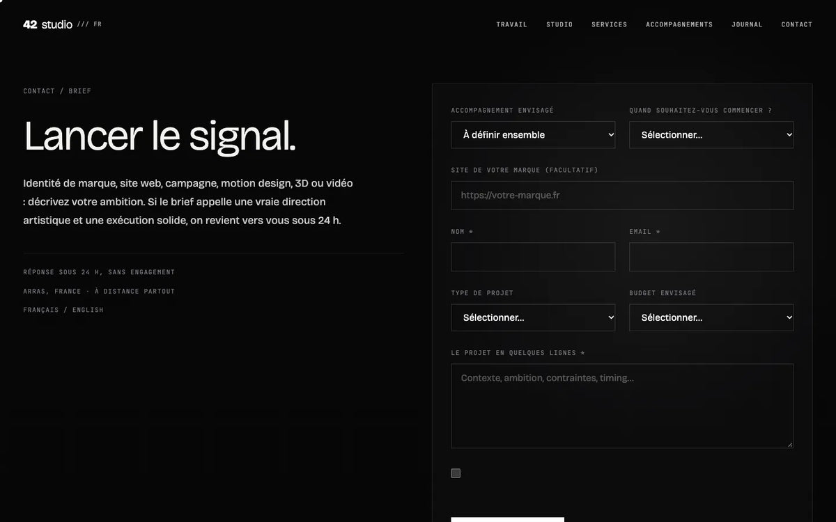The height and width of the screenshot is (522, 836).
Task: Click into the Email input field
Action: click(x=711, y=257)
